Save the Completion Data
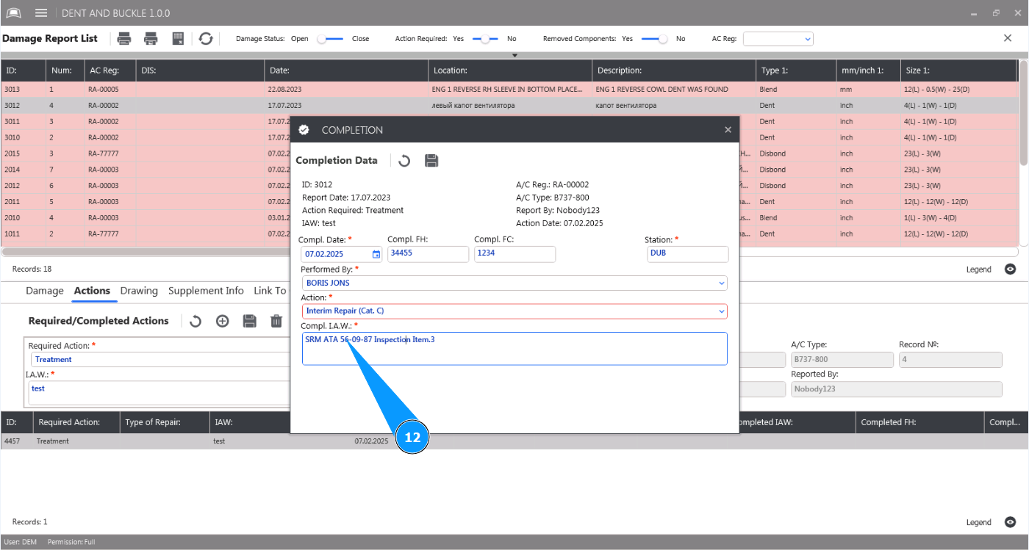Screen dimensions: 1029x550 pyautogui.click(x=431, y=161)
